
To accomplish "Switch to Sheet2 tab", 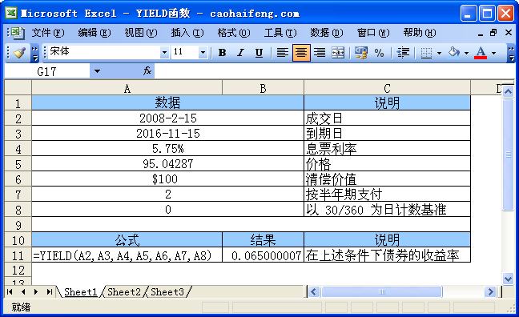I will coord(124,292).
